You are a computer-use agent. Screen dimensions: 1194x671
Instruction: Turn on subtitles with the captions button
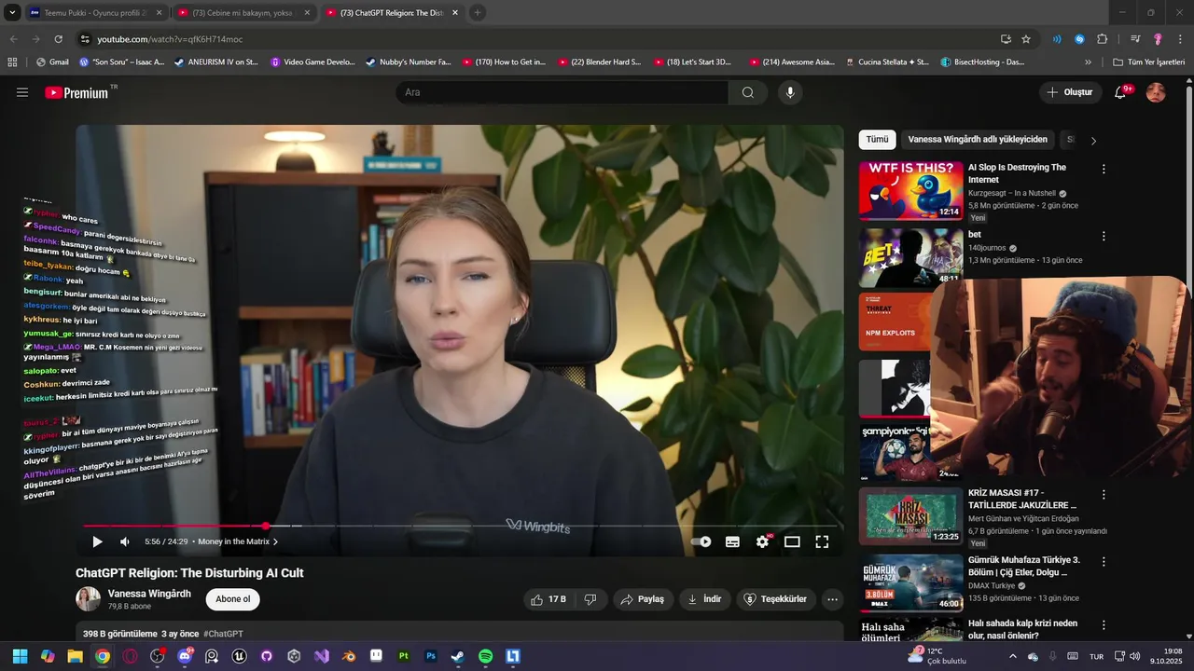pos(732,541)
